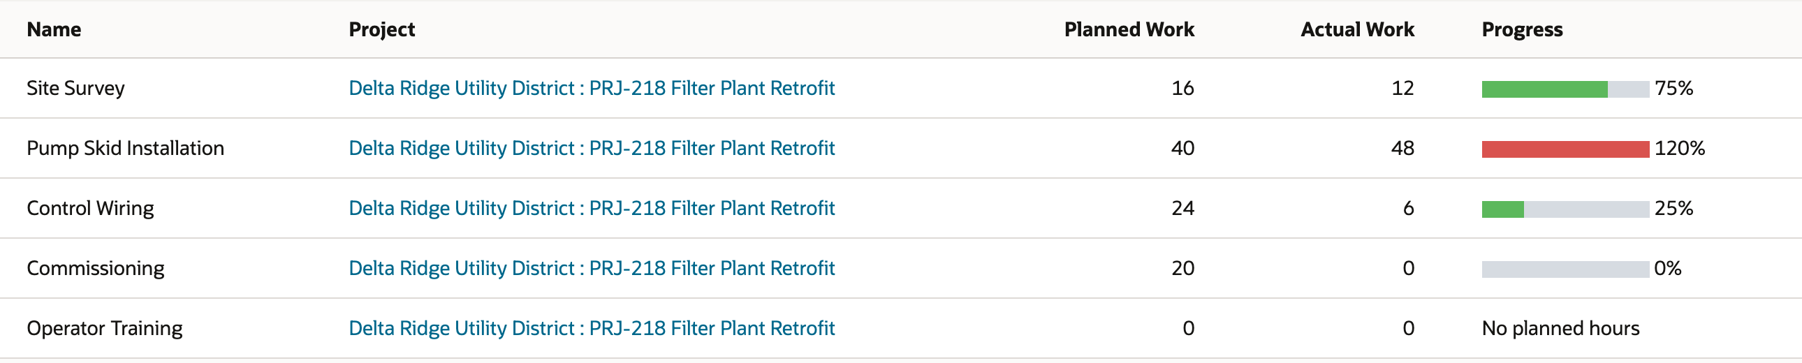Select the Operator Training task name

[104, 329]
